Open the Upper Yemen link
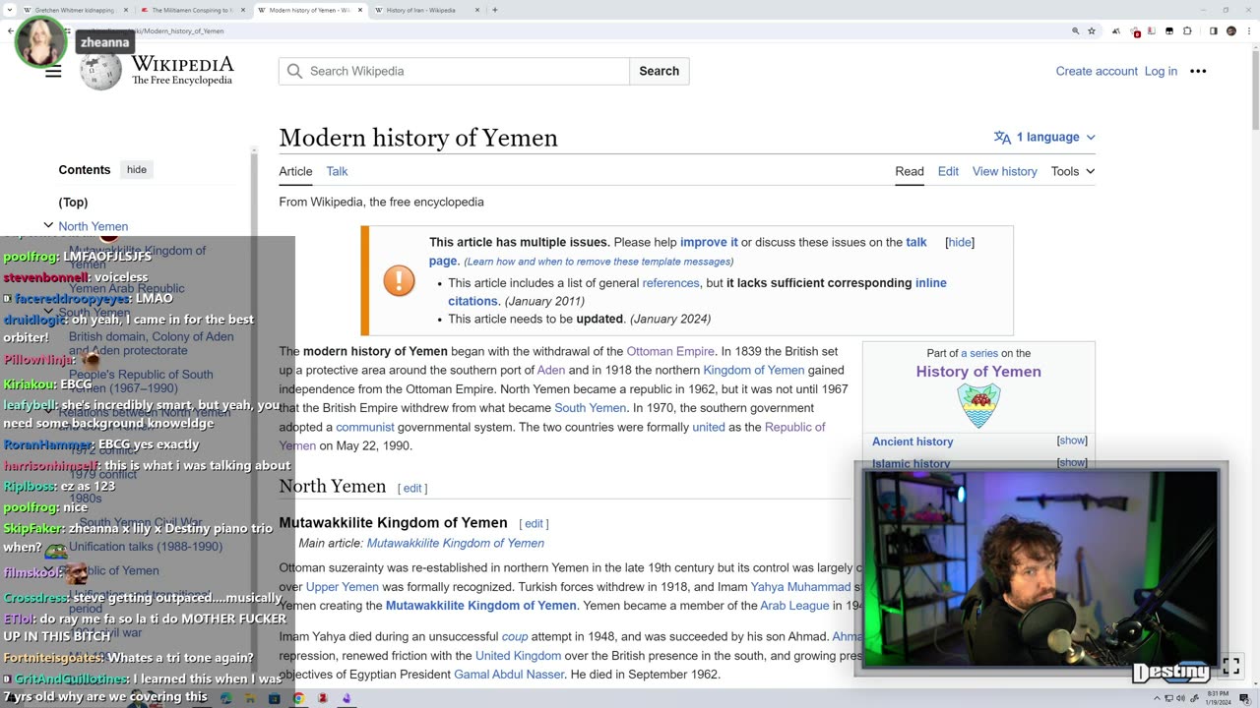 (x=342, y=587)
